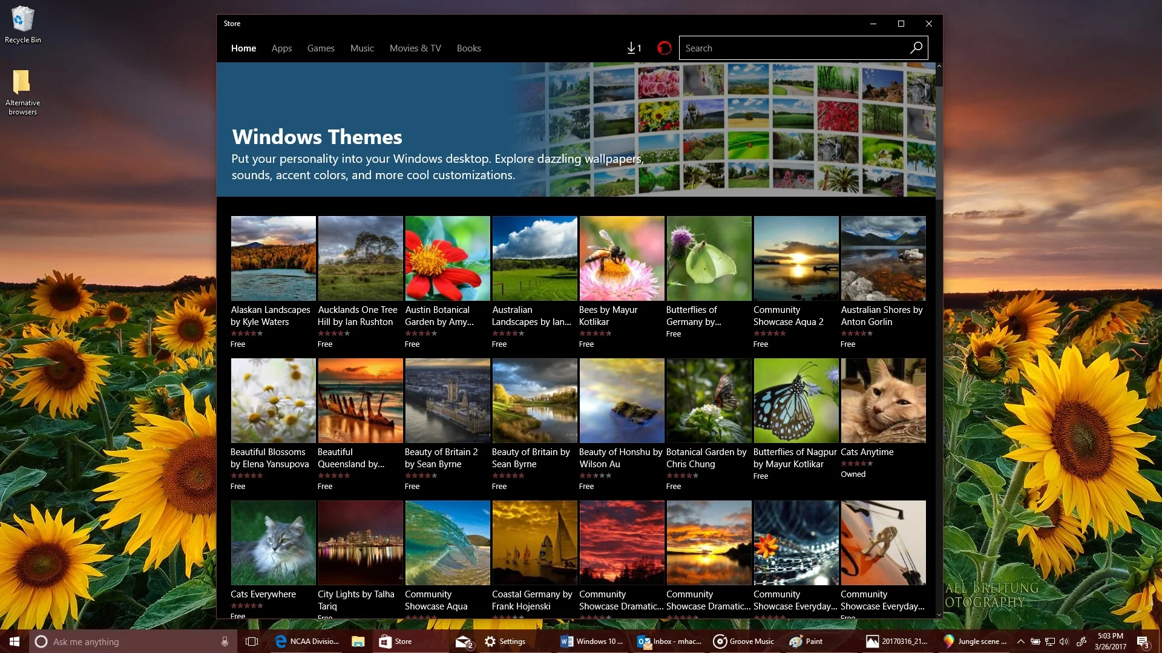Open the Movies & TV tab
Viewport: 1162px width, 653px height.
point(415,48)
